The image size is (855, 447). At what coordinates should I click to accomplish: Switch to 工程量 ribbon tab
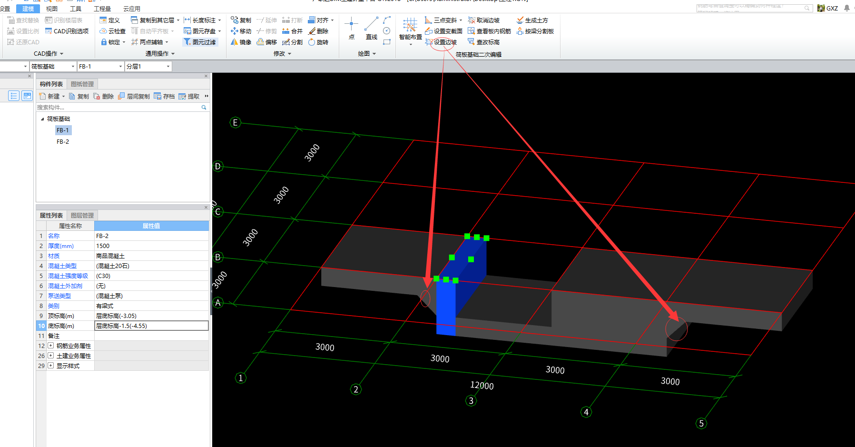coord(102,9)
